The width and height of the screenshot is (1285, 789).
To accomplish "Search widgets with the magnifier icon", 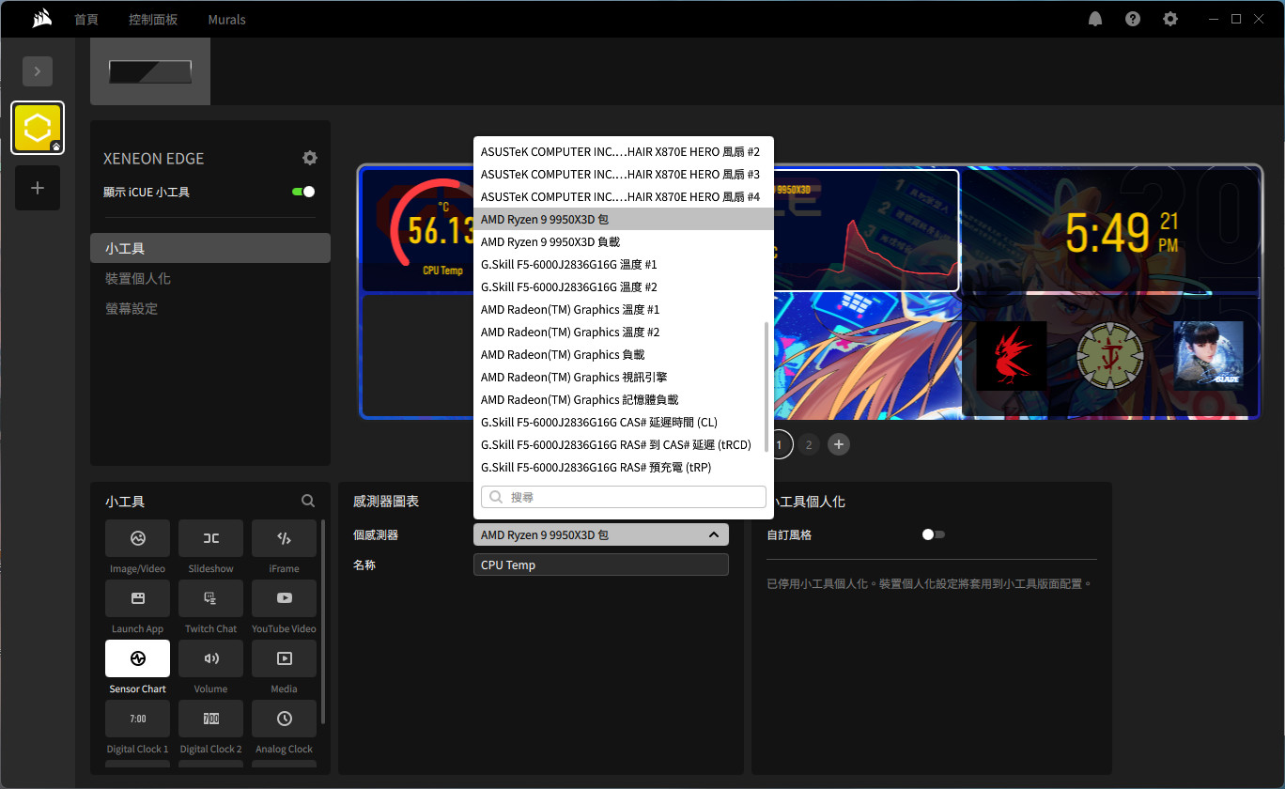I will pyautogui.click(x=308, y=502).
